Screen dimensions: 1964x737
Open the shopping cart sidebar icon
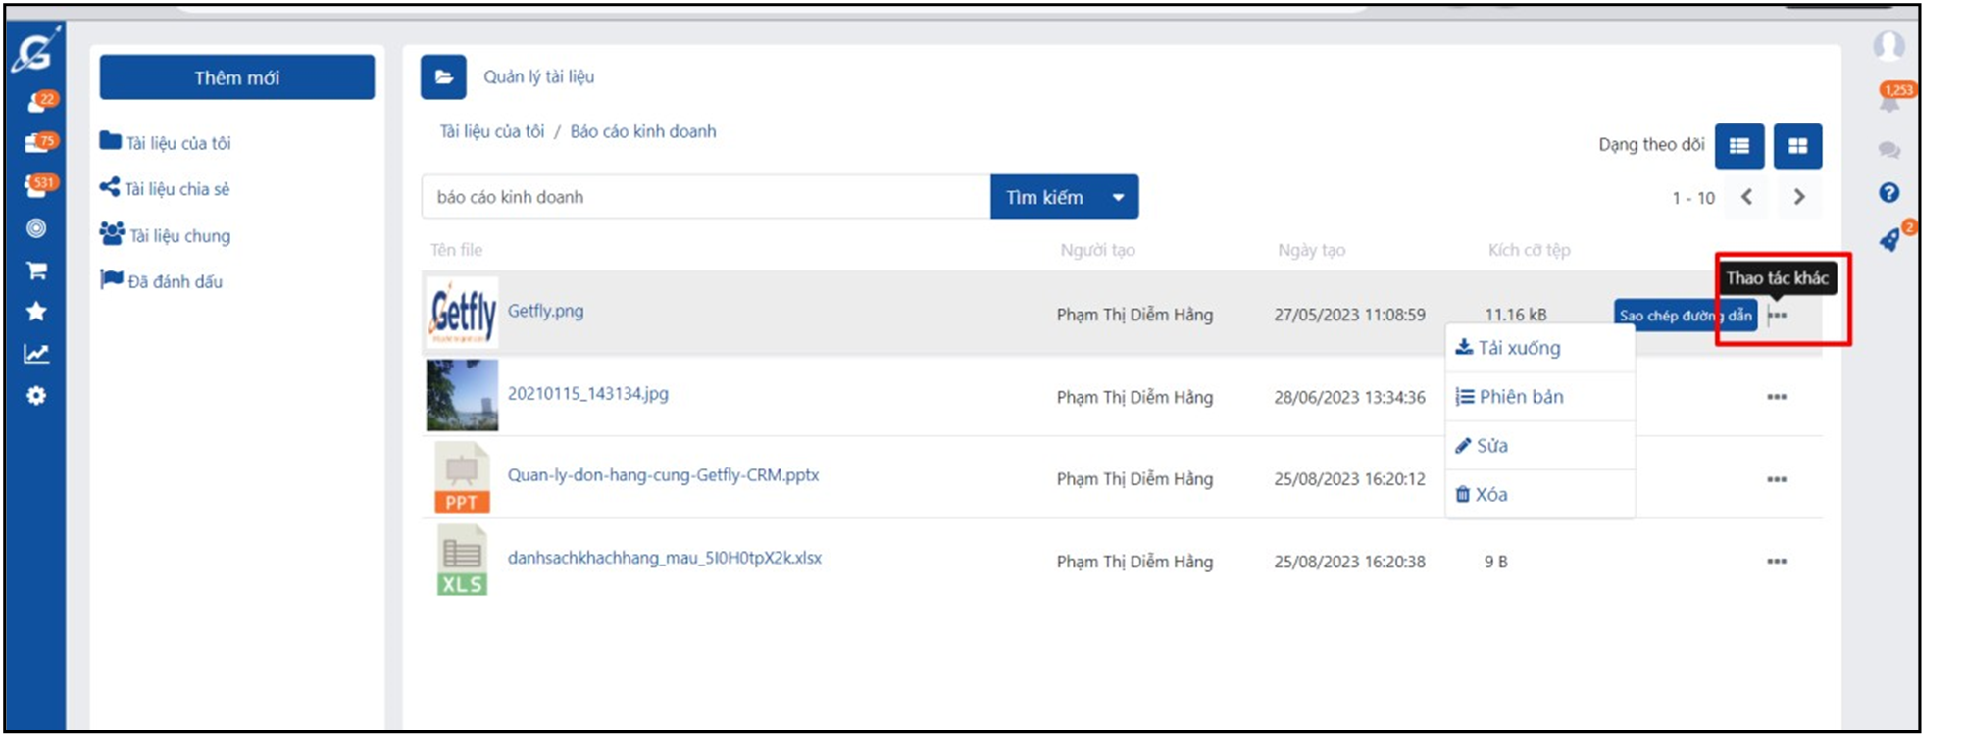(36, 270)
